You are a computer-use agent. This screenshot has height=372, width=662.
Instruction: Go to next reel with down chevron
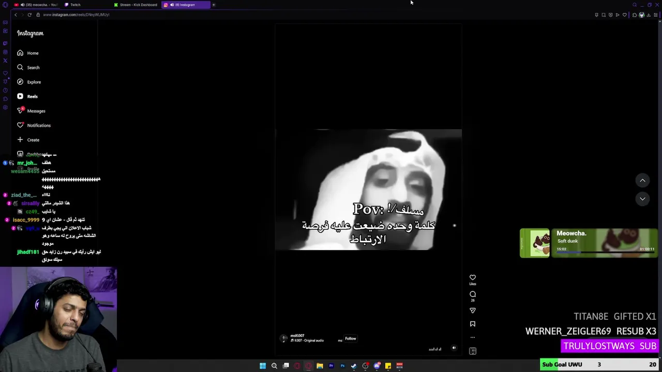click(642, 199)
